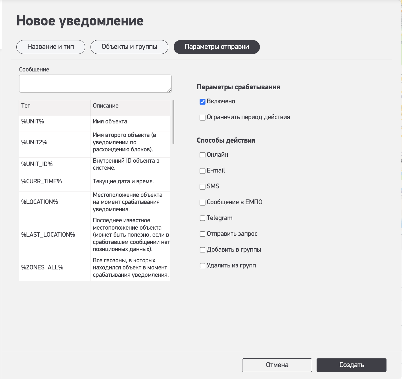This screenshot has height=379, width=402.
Task: Switch to the «Название и тип» tab
Action: (51, 47)
